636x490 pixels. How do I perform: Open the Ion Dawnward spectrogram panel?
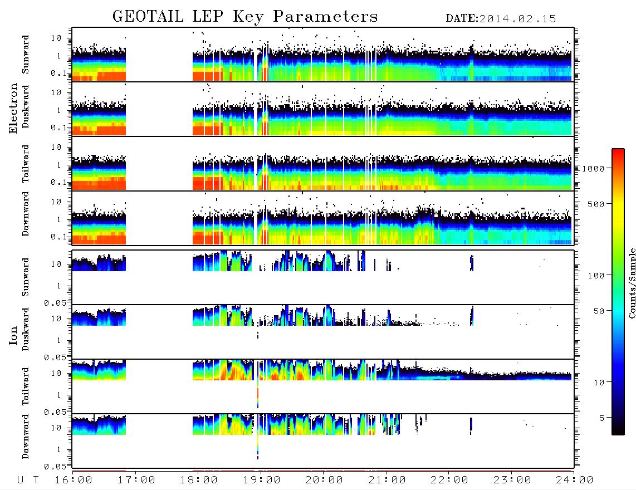pyautogui.click(x=323, y=440)
